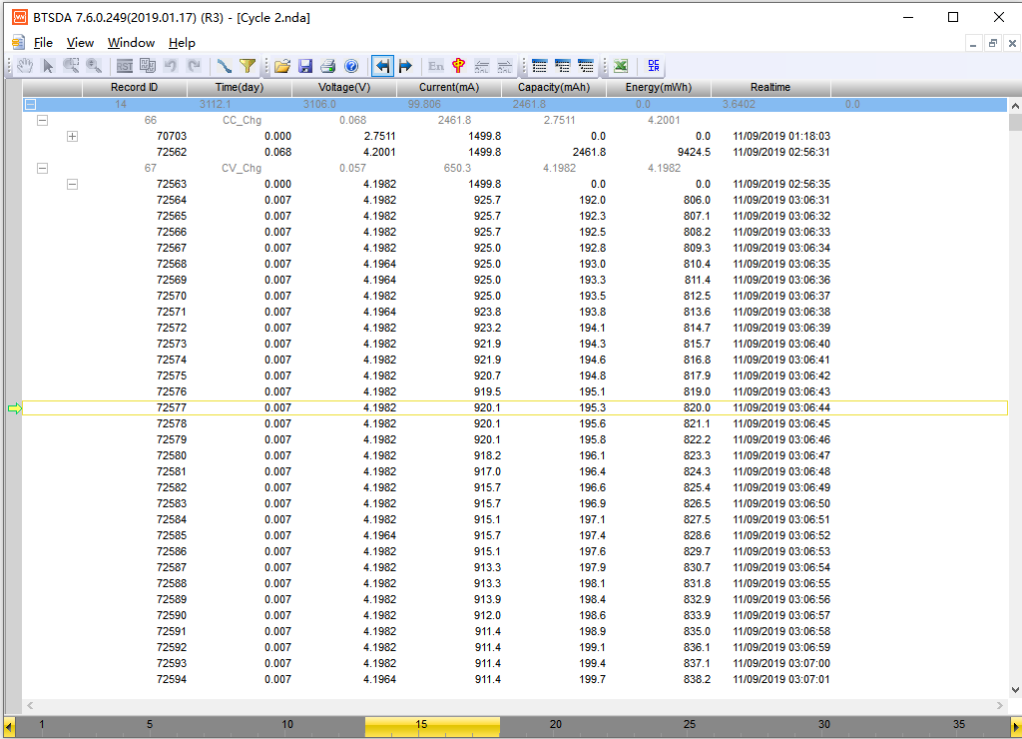Image resolution: width=1022 pixels, height=739 pixels.
Task: Select record row 72577
Action: (515, 407)
